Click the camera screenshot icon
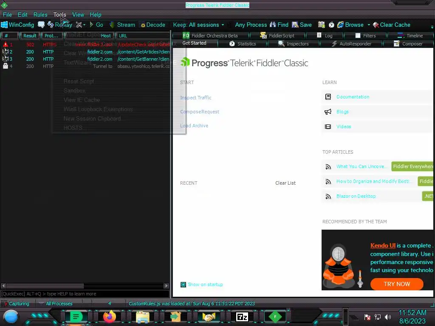Image resolution: width=435 pixels, height=326 pixels. coord(321,25)
